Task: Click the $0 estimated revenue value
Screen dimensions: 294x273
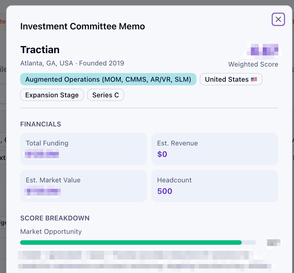Action: [x=162, y=154]
